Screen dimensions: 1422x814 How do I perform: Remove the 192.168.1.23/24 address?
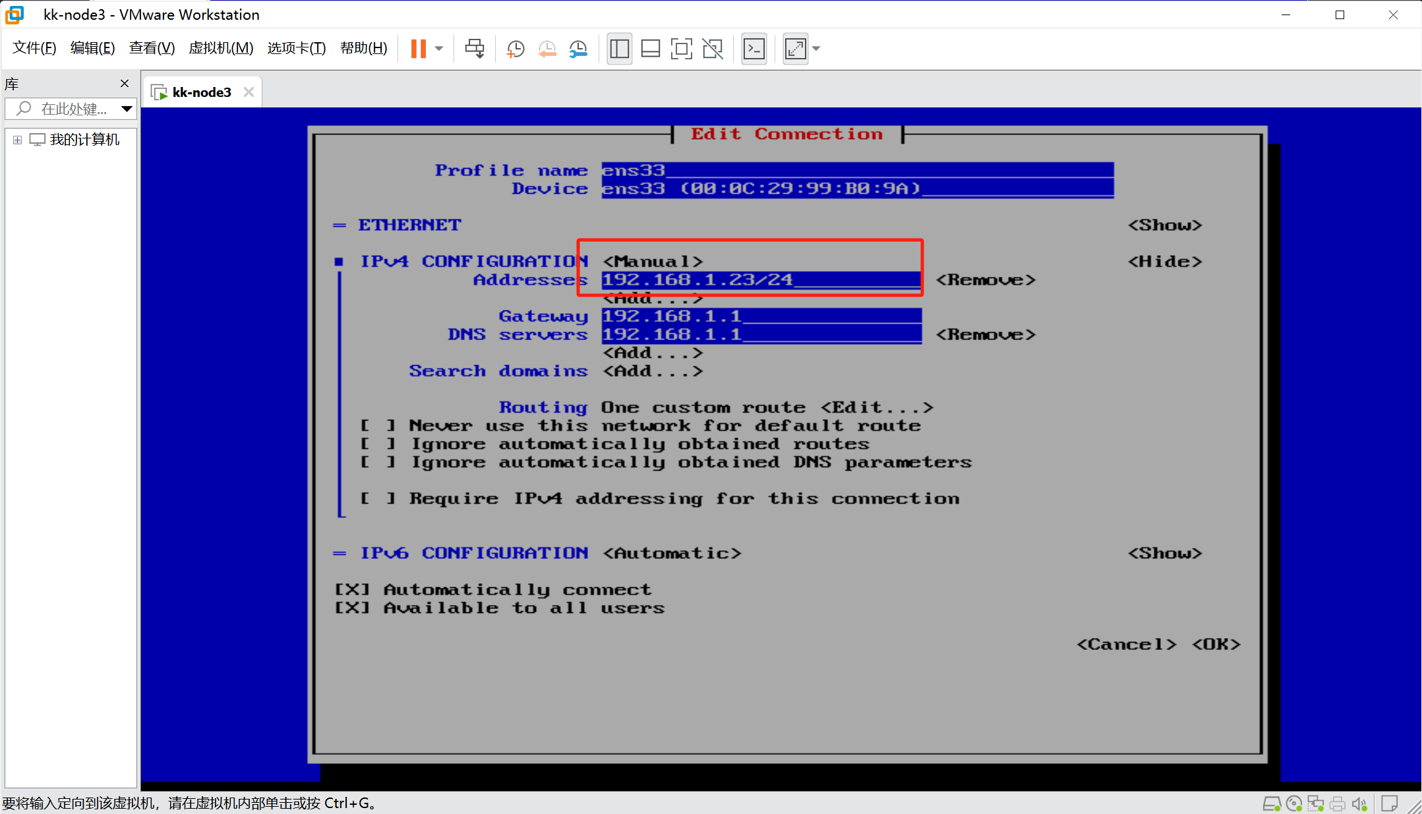[x=986, y=280]
